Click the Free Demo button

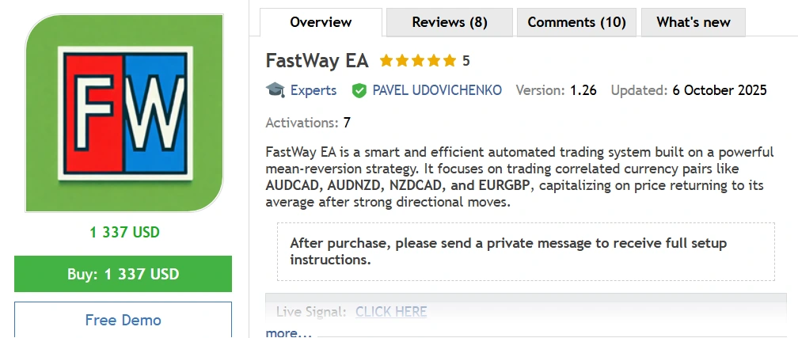point(123,320)
